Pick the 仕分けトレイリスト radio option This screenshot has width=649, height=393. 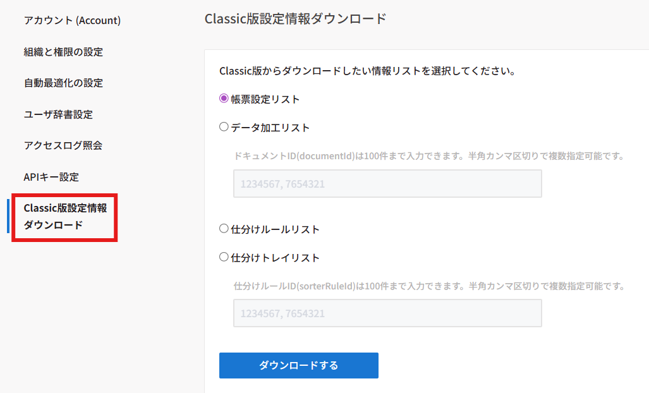coord(224,257)
